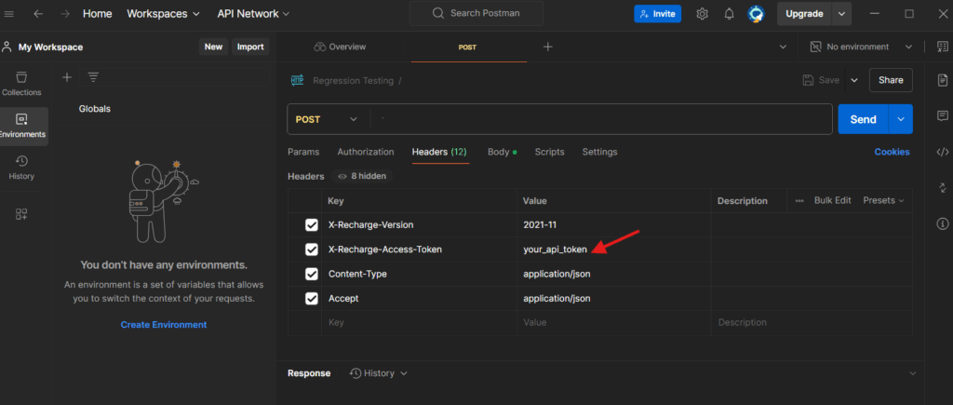Image resolution: width=953 pixels, height=405 pixels.
Task: Open the Send options dropdown arrow
Action: point(901,119)
